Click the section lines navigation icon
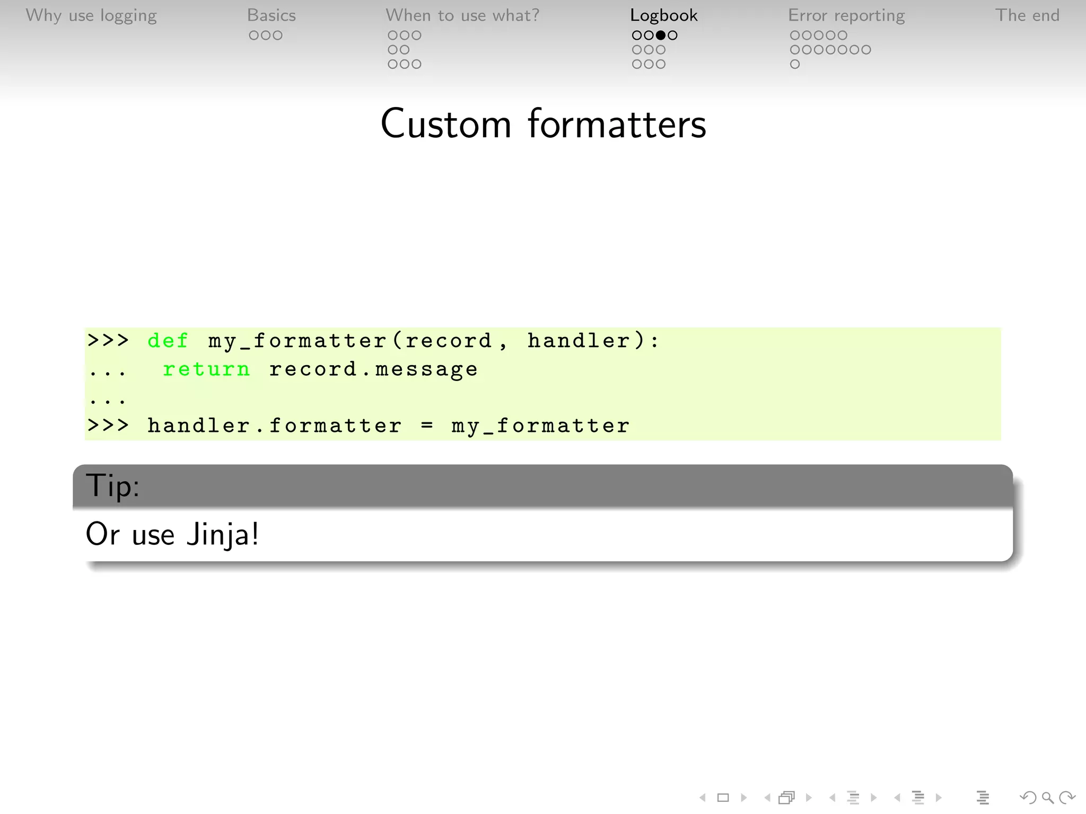Viewport: 1086px width, 814px height. point(918,797)
